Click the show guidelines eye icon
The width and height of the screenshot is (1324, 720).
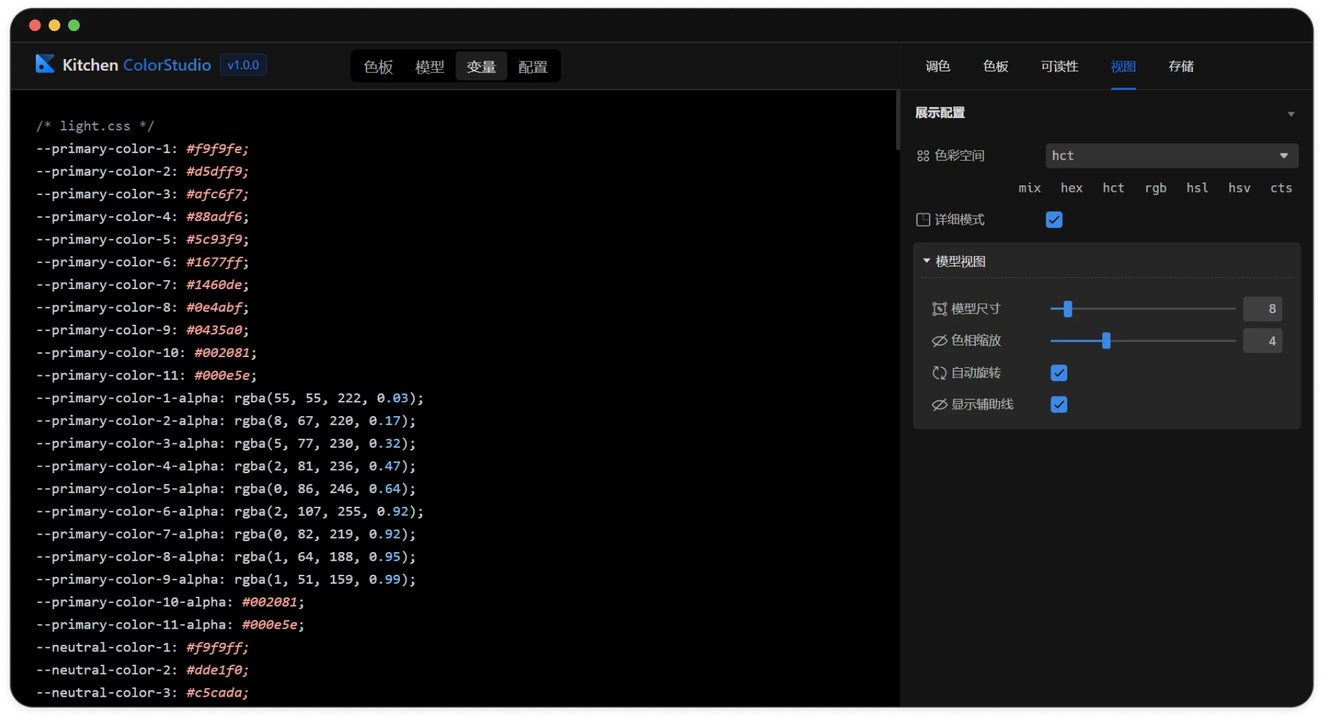click(x=939, y=405)
